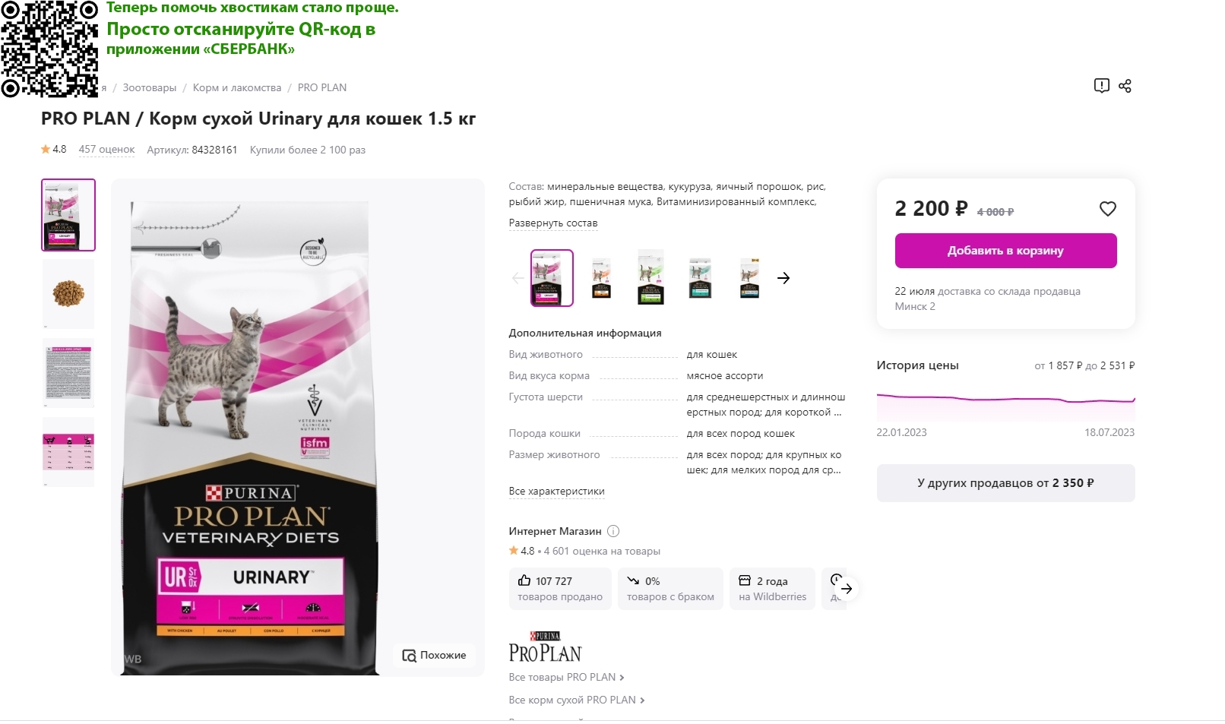
Task: Select the pink feeding table thumbnail
Action: pyautogui.click(x=68, y=451)
